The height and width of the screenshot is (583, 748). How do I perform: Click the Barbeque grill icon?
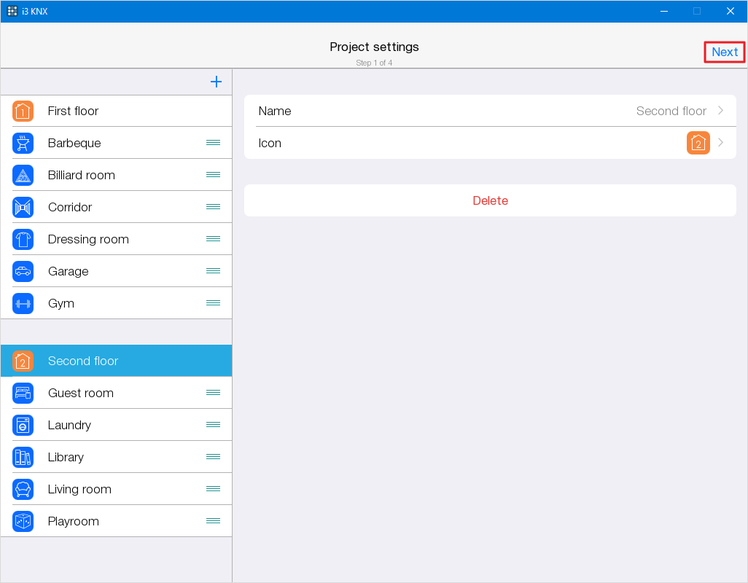(x=23, y=143)
